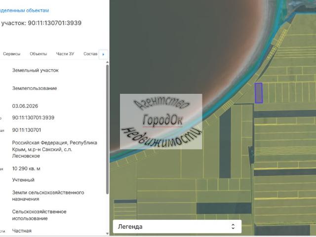The width and height of the screenshot is (316, 237).
Task: Expand the Легенда dropdown
Action: click(177, 227)
